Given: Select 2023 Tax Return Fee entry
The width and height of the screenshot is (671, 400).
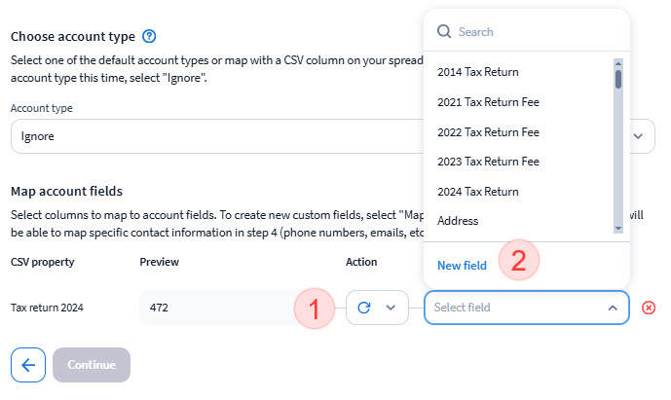Looking at the screenshot, I should coord(488,162).
